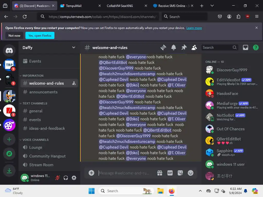
Task: Open the emoji picker smiley
Action: [191, 173]
